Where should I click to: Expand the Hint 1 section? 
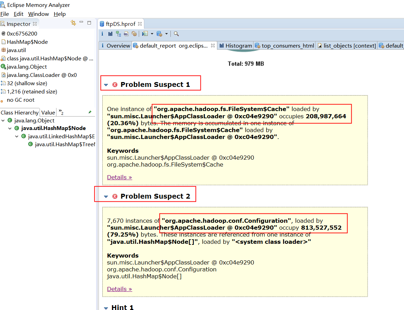[106, 307]
